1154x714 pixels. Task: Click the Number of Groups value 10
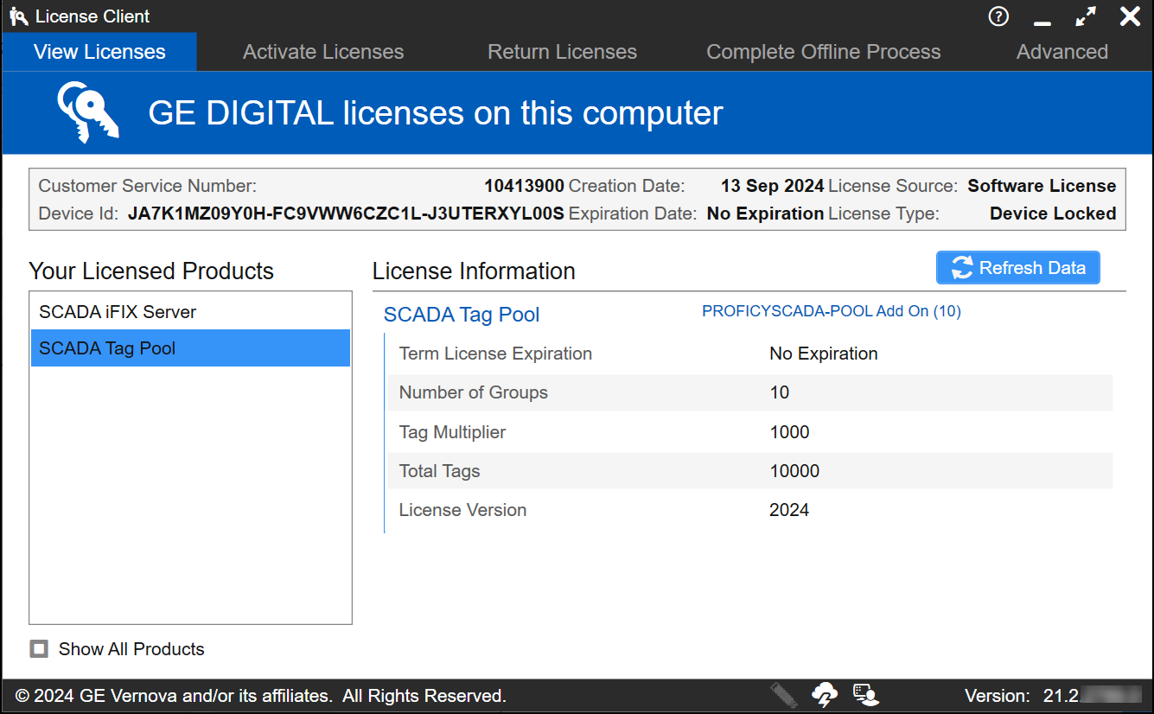pos(780,392)
